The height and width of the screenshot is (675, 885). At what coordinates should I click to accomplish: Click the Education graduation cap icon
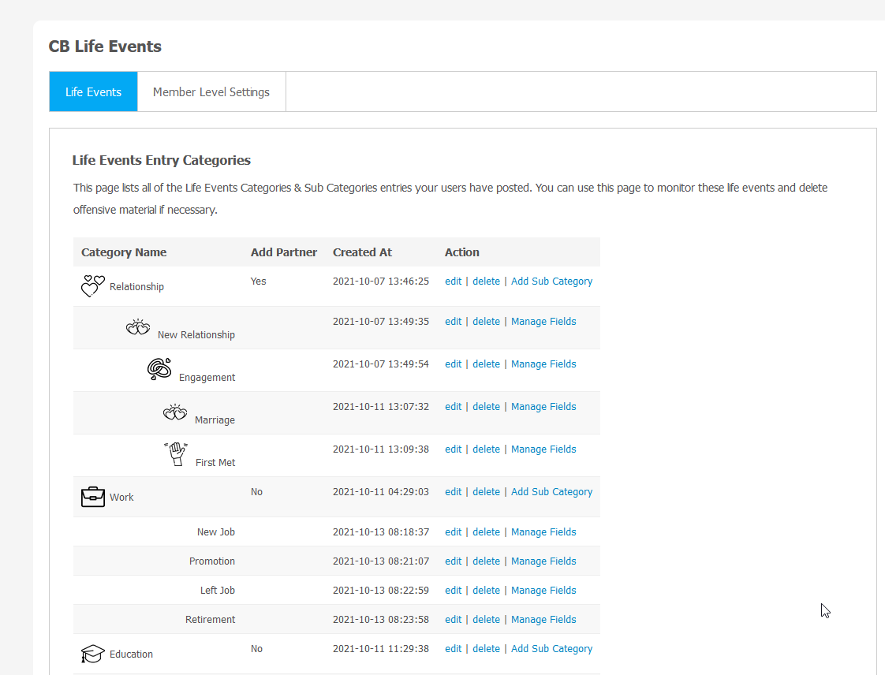(93, 654)
